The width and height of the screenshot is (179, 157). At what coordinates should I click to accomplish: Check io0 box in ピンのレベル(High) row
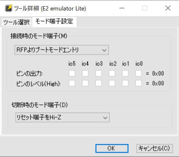pyautogui.click(x=139, y=83)
